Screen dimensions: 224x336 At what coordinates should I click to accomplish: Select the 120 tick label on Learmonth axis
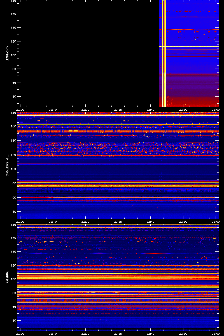point(13,41)
